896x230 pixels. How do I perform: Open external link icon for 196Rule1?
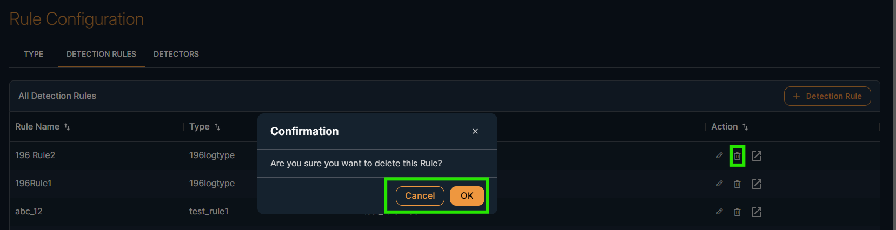(x=756, y=184)
